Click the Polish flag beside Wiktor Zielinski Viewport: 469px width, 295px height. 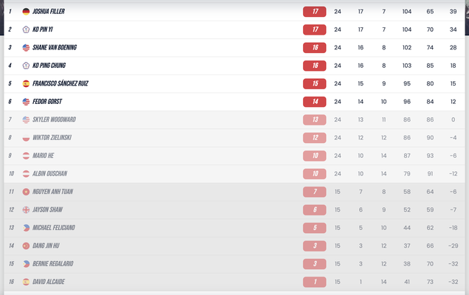click(x=27, y=138)
